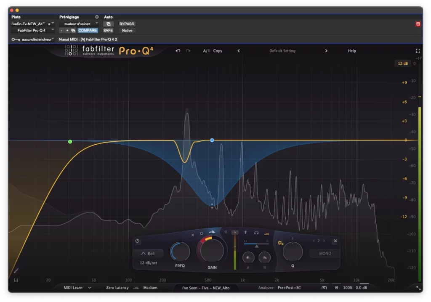Viewport: 431px width, 302px height.
Task: Change the 12 dB display range
Action: [x=403, y=64]
